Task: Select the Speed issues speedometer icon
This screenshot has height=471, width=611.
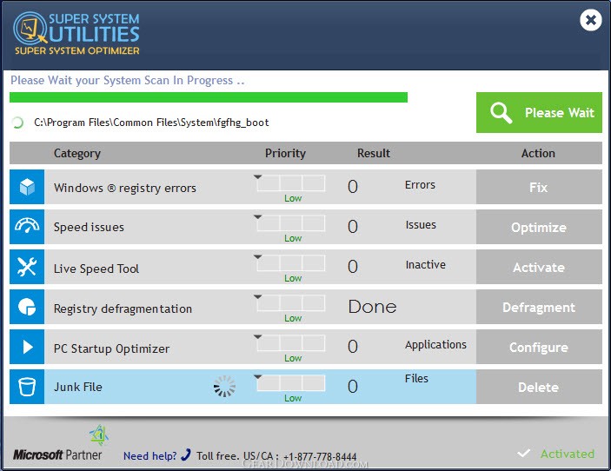Action: [27, 227]
